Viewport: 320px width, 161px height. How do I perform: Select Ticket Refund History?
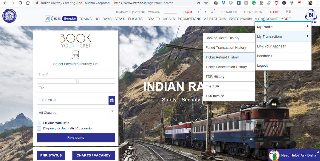click(x=229, y=57)
